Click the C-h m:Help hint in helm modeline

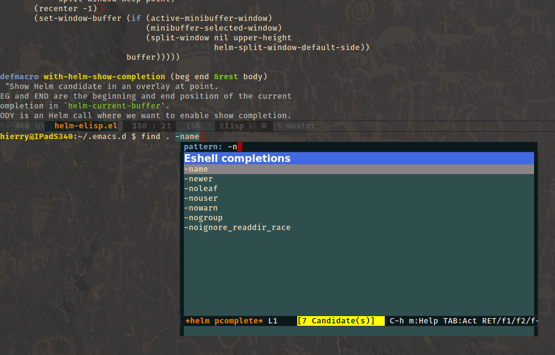(x=414, y=321)
